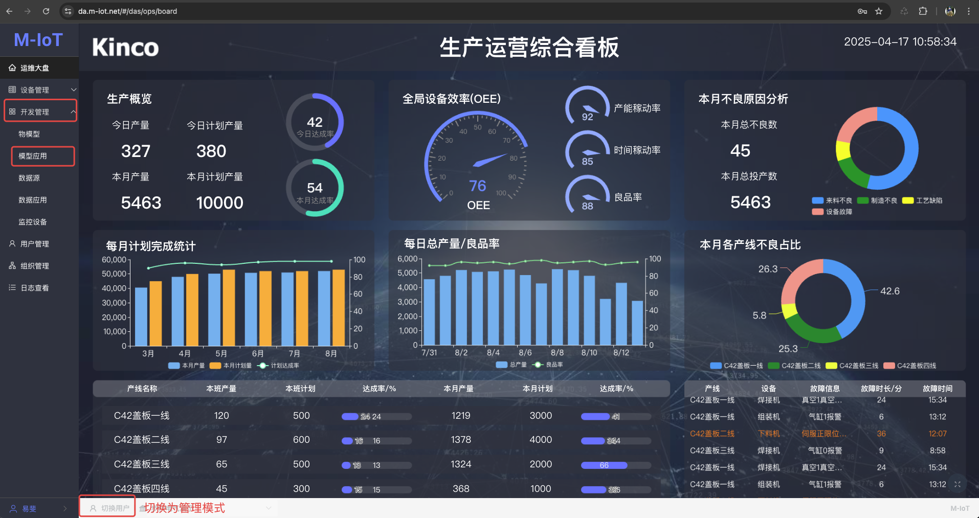The image size is (979, 518).
Task: Toggle the 总产量 chart legend
Action: coord(511,365)
